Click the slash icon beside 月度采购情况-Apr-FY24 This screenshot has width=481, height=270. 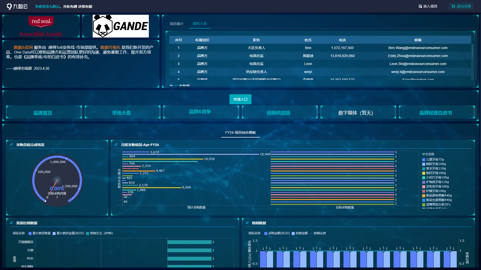pyautogui.click(x=116, y=145)
